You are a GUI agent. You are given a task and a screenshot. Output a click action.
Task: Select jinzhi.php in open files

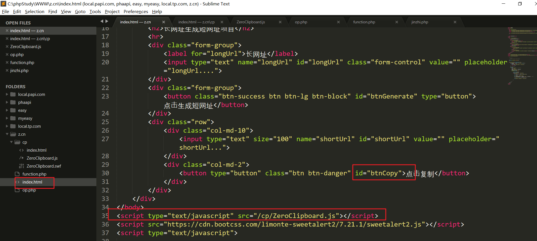pos(19,71)
